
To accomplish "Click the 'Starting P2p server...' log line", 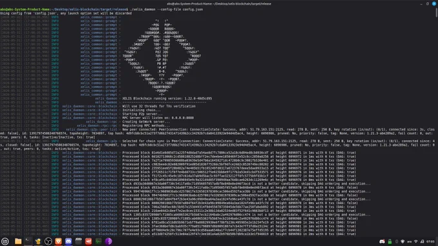I will click(x=142, y=114).
